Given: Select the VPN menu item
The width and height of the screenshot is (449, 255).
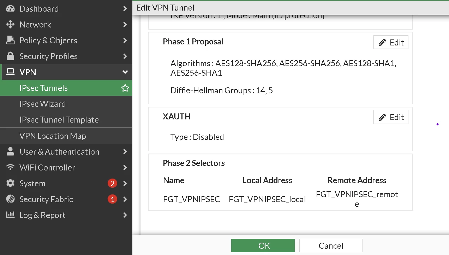Looking at the screenshot, I should point(66,72).
